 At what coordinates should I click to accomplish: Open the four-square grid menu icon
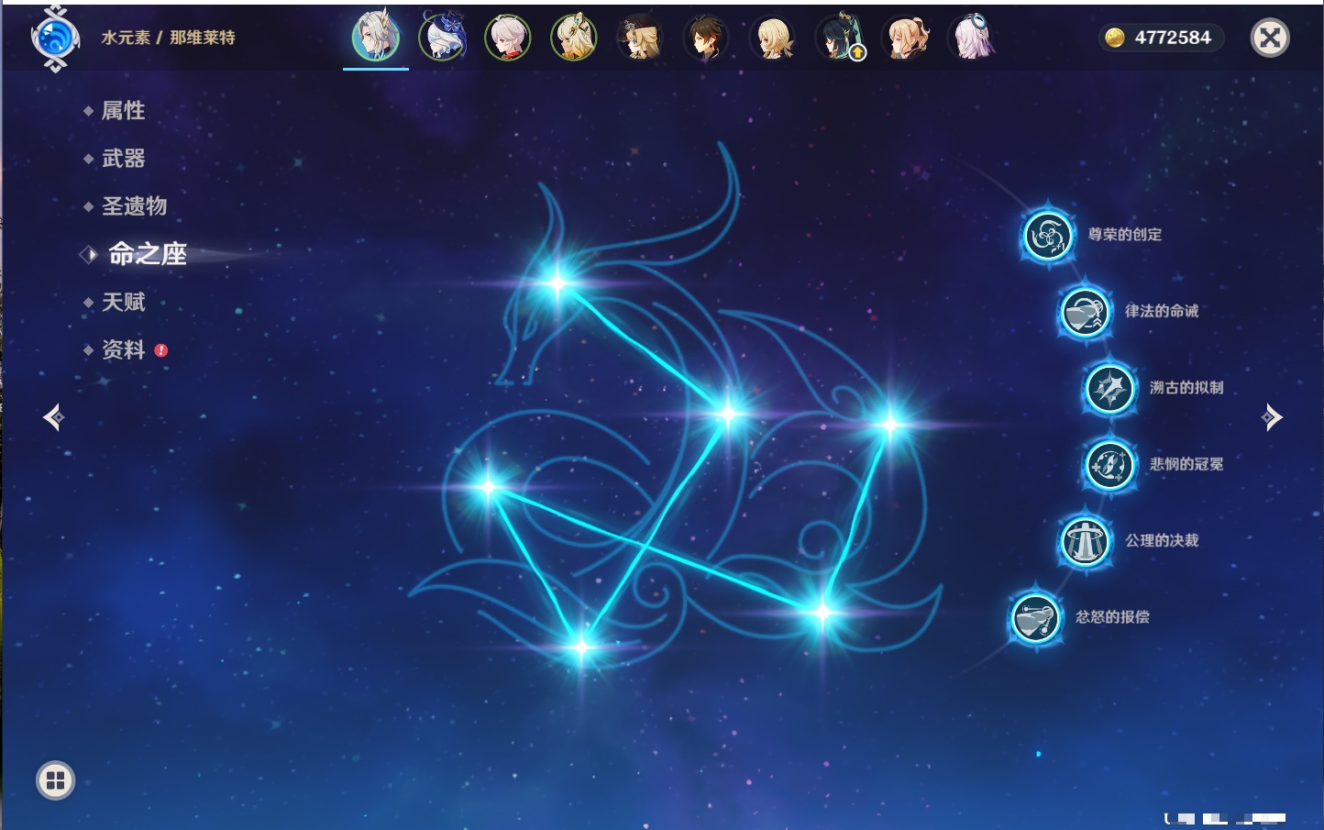click(x=55, y=780)
